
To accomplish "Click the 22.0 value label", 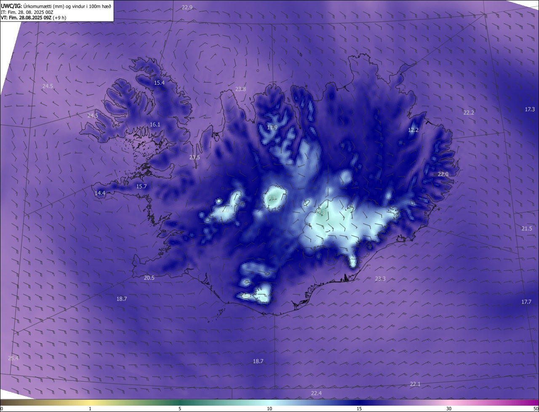I will (x=443, y=174).
